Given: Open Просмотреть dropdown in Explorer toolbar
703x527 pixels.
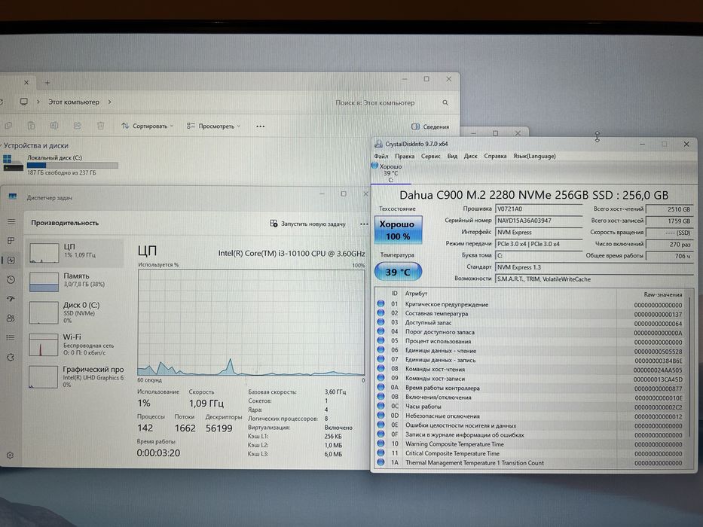Looking at the screenshot, I should pyautogui.click(x=213, y=126).
